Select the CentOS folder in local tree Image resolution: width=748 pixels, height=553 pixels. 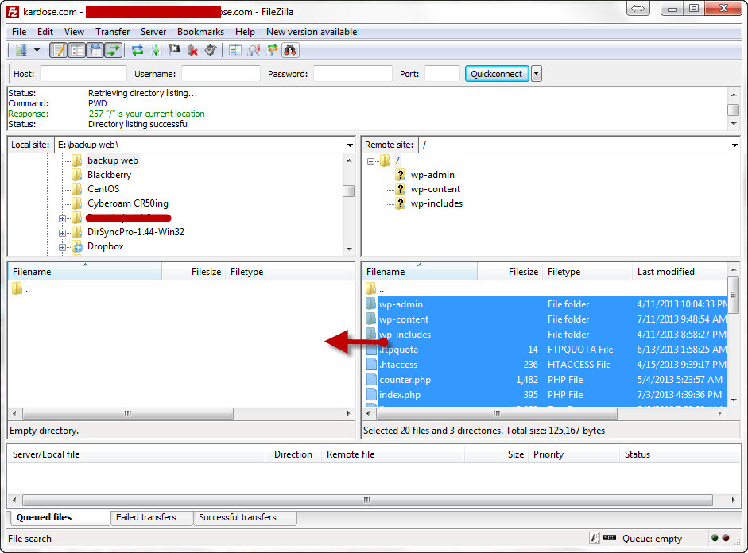[103, 189]
